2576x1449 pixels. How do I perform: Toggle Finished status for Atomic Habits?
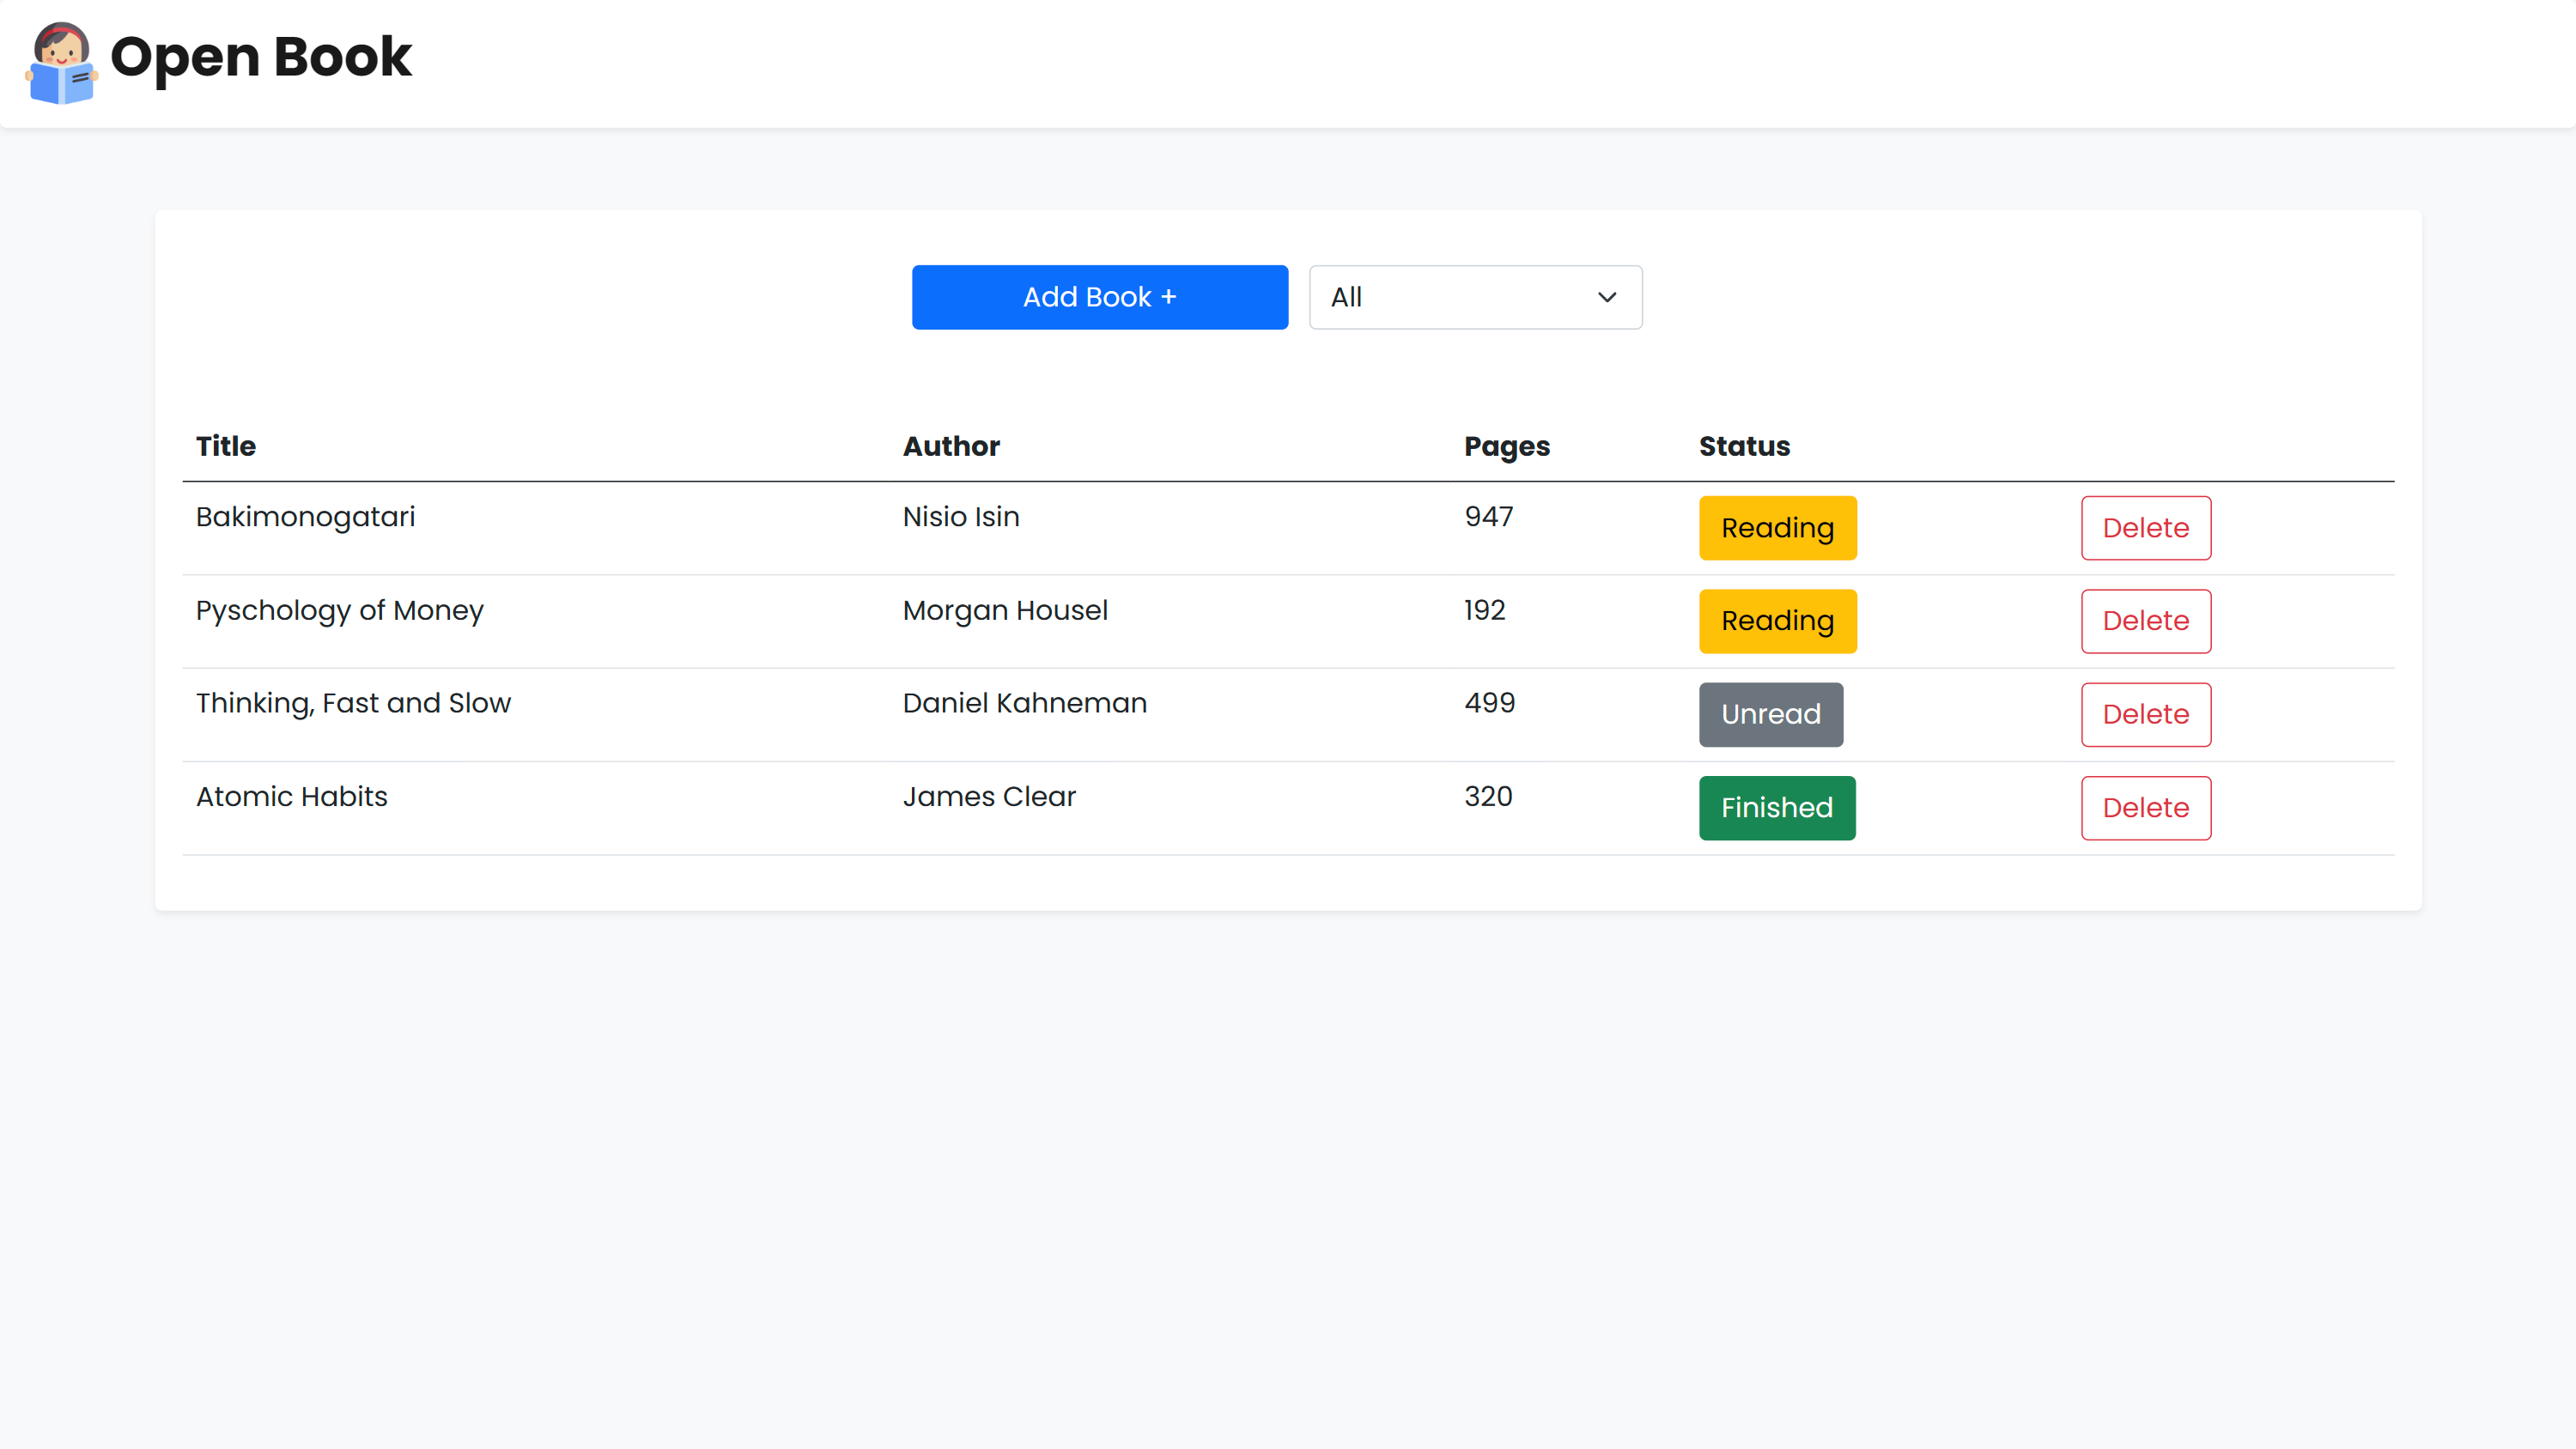coord(1776,808)
